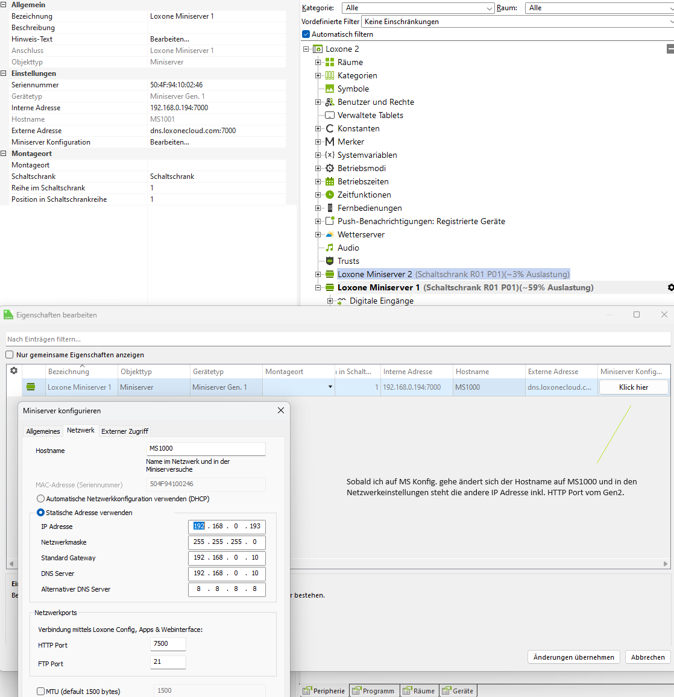Click the Eigenschaften bearbeiten window logo

8,314
